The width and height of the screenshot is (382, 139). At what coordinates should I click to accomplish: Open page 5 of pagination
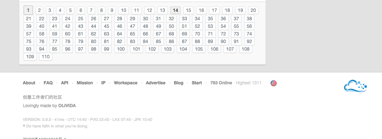pyautogui.click(x=70, y=10)
